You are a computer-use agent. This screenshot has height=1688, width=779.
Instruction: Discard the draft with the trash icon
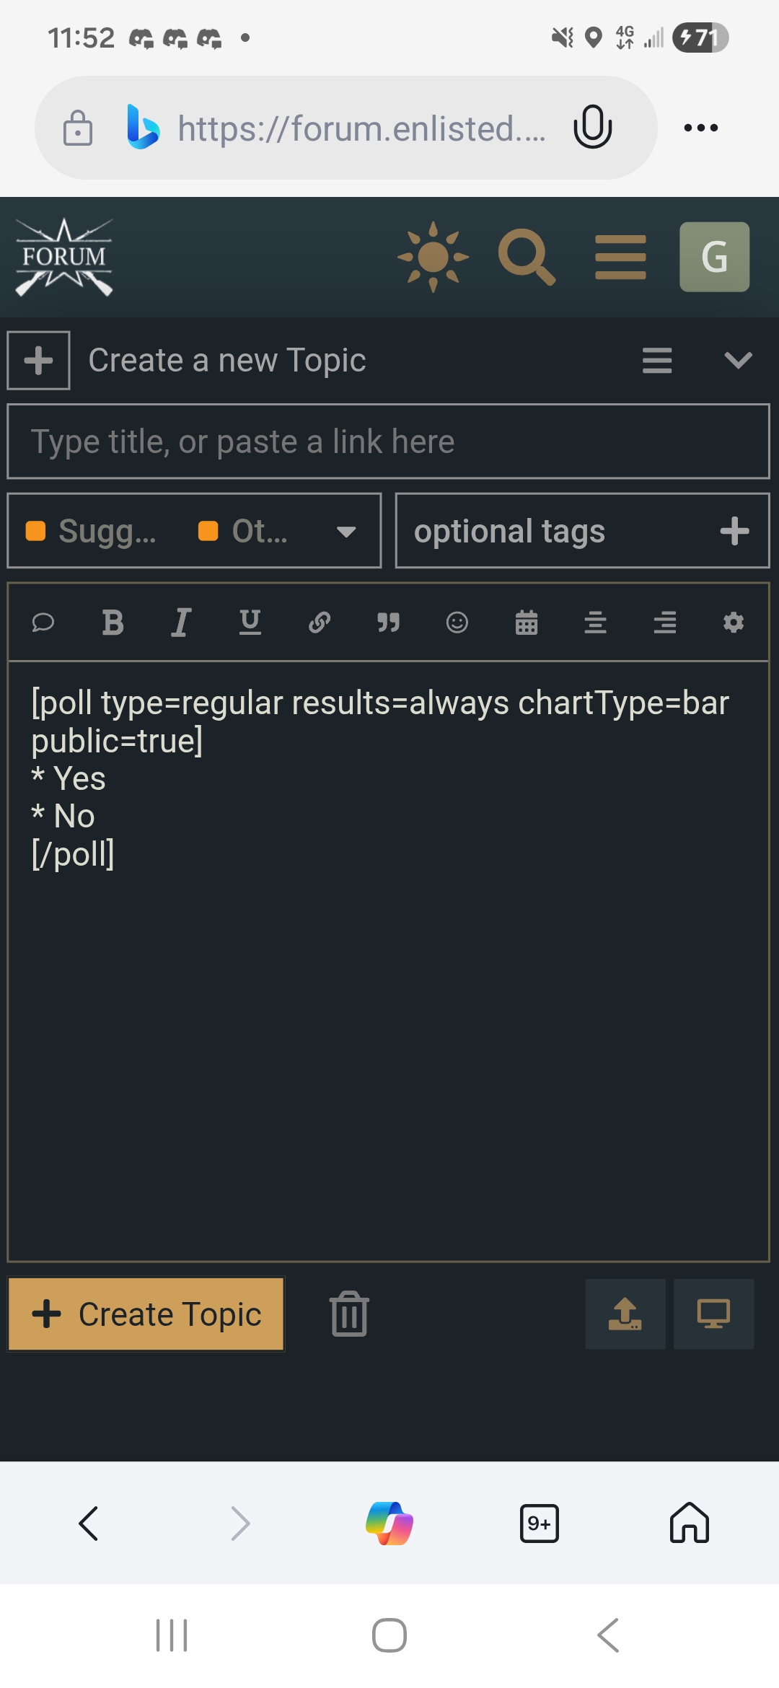point(349,1314)
